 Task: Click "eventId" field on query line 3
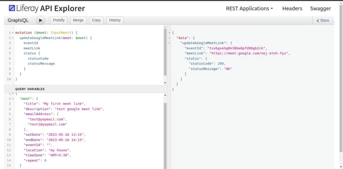pos(31,43)
